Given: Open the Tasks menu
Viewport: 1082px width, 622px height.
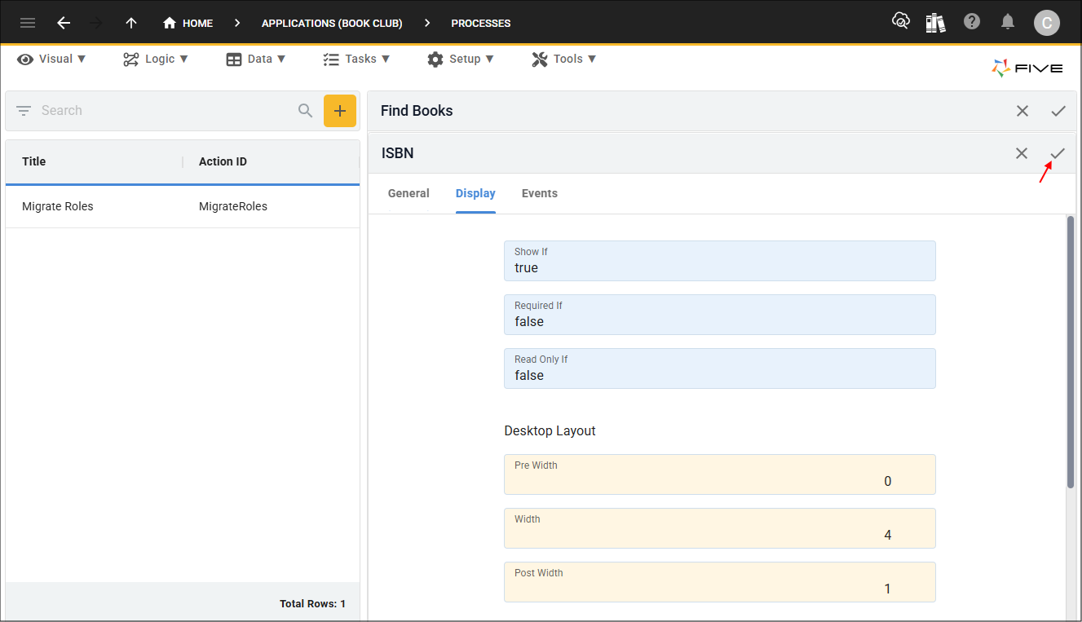Looking at the screenshot, I should pyautogui.click(x=356, y=59).
